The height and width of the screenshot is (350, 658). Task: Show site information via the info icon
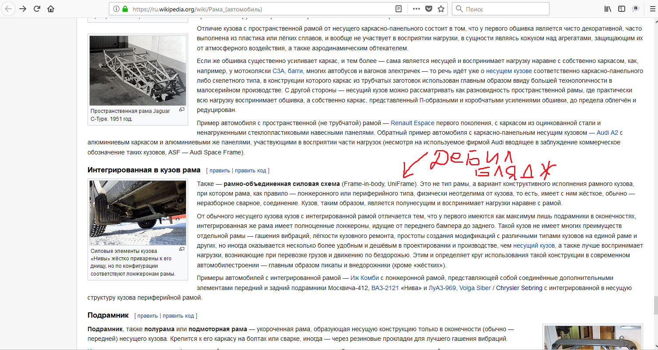tap(116, 9)
